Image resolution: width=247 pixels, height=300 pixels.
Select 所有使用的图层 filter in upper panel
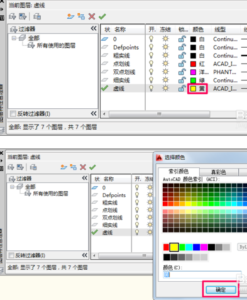(56, 45)
